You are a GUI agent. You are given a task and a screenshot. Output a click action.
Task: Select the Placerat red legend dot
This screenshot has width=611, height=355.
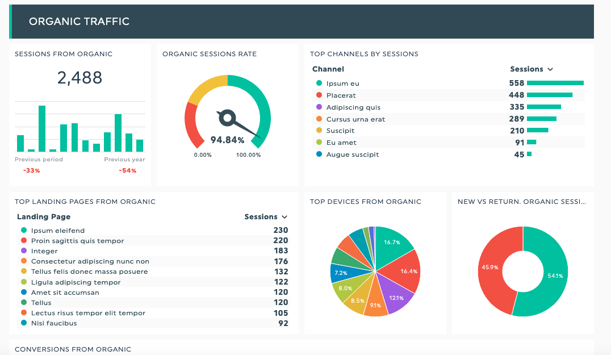[x=319, y=95]
